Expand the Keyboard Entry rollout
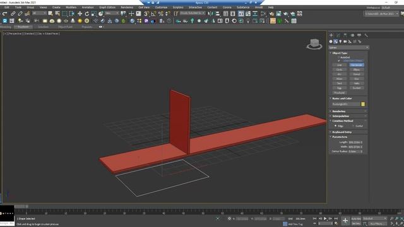The image size is (404, 227). (342, 132)
